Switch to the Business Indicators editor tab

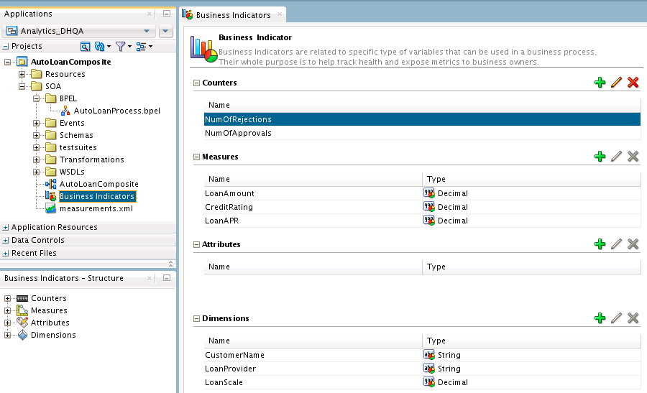[233, 15]
